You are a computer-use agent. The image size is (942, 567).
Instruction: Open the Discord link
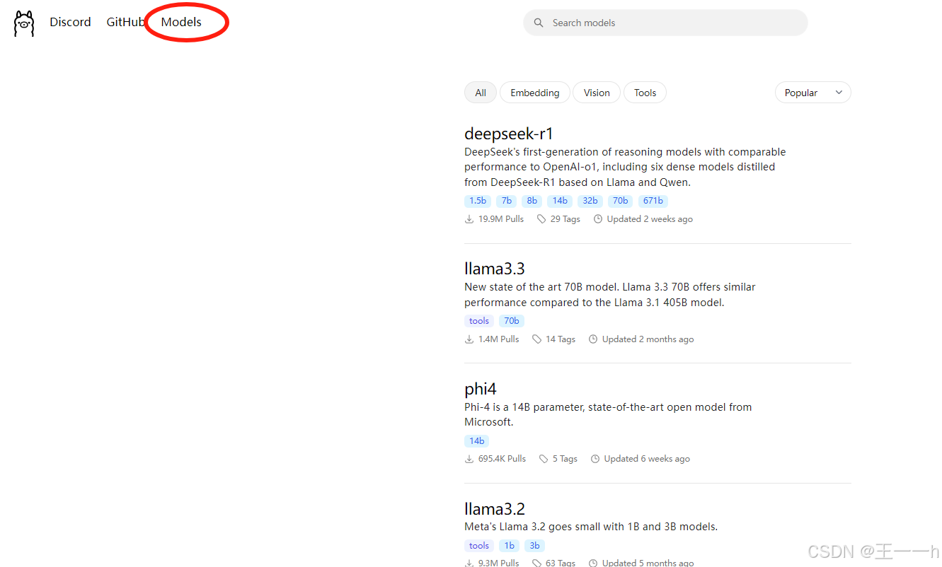pos(70,22)
